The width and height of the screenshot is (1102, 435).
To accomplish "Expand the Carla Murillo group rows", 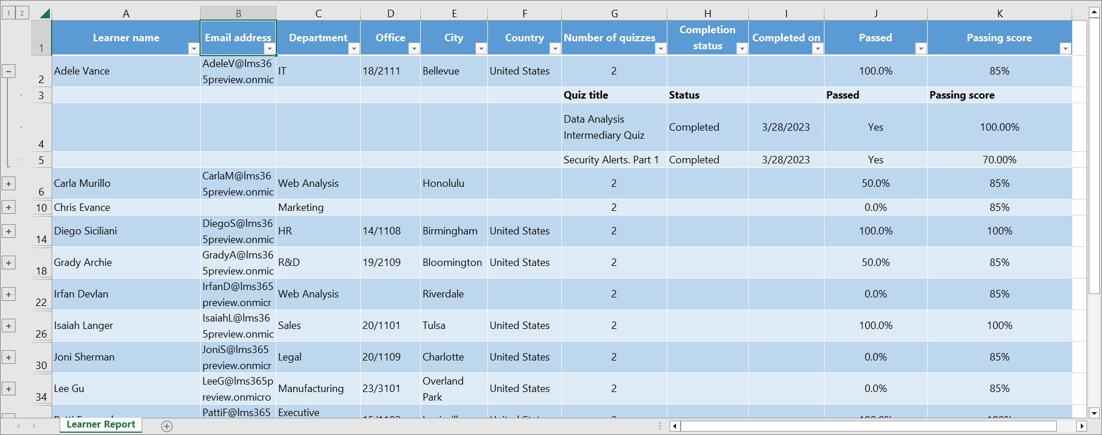I will (9, 183).
